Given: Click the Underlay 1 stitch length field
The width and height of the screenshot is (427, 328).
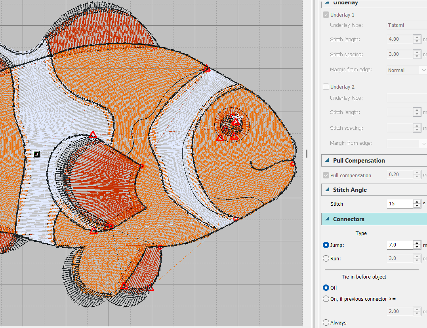Looking at the screenshot, I should click(x=400, y=39).
